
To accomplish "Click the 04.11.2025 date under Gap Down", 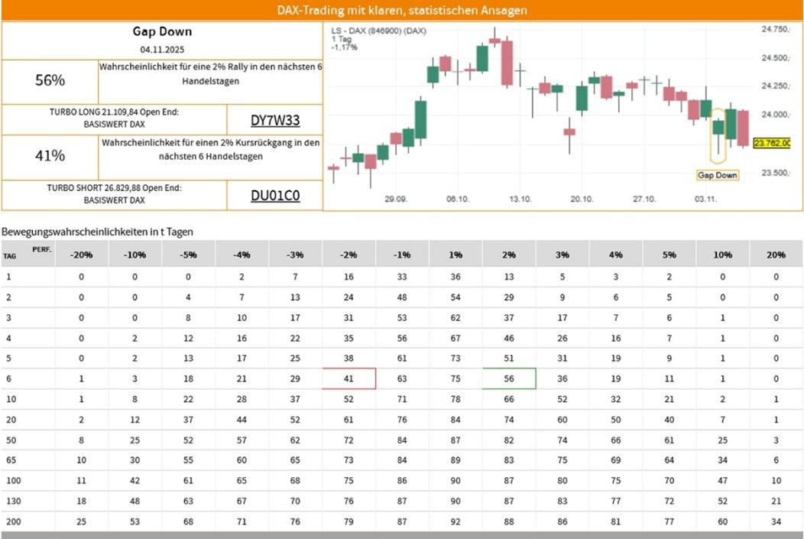I will point(162,50).
